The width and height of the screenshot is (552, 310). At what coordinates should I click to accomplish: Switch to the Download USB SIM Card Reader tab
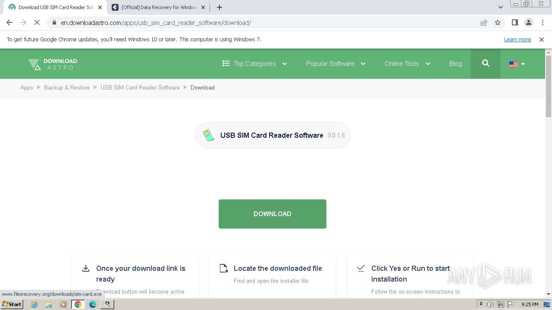pyautogui.click(x=55, y=7)
